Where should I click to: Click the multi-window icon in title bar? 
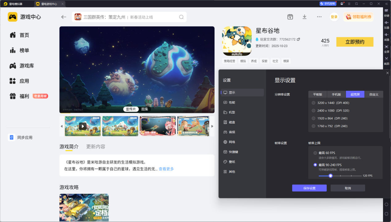pos(356,4)
